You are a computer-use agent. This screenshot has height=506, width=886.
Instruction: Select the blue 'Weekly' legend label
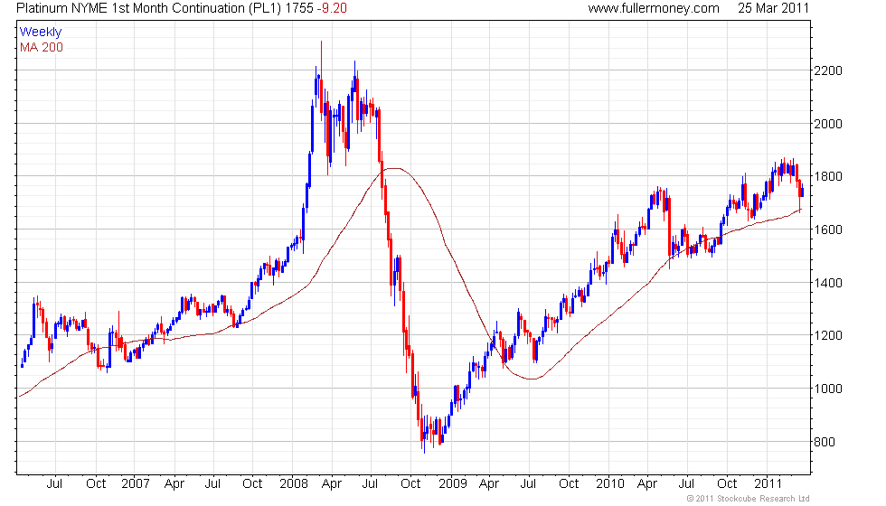[40, 33]
